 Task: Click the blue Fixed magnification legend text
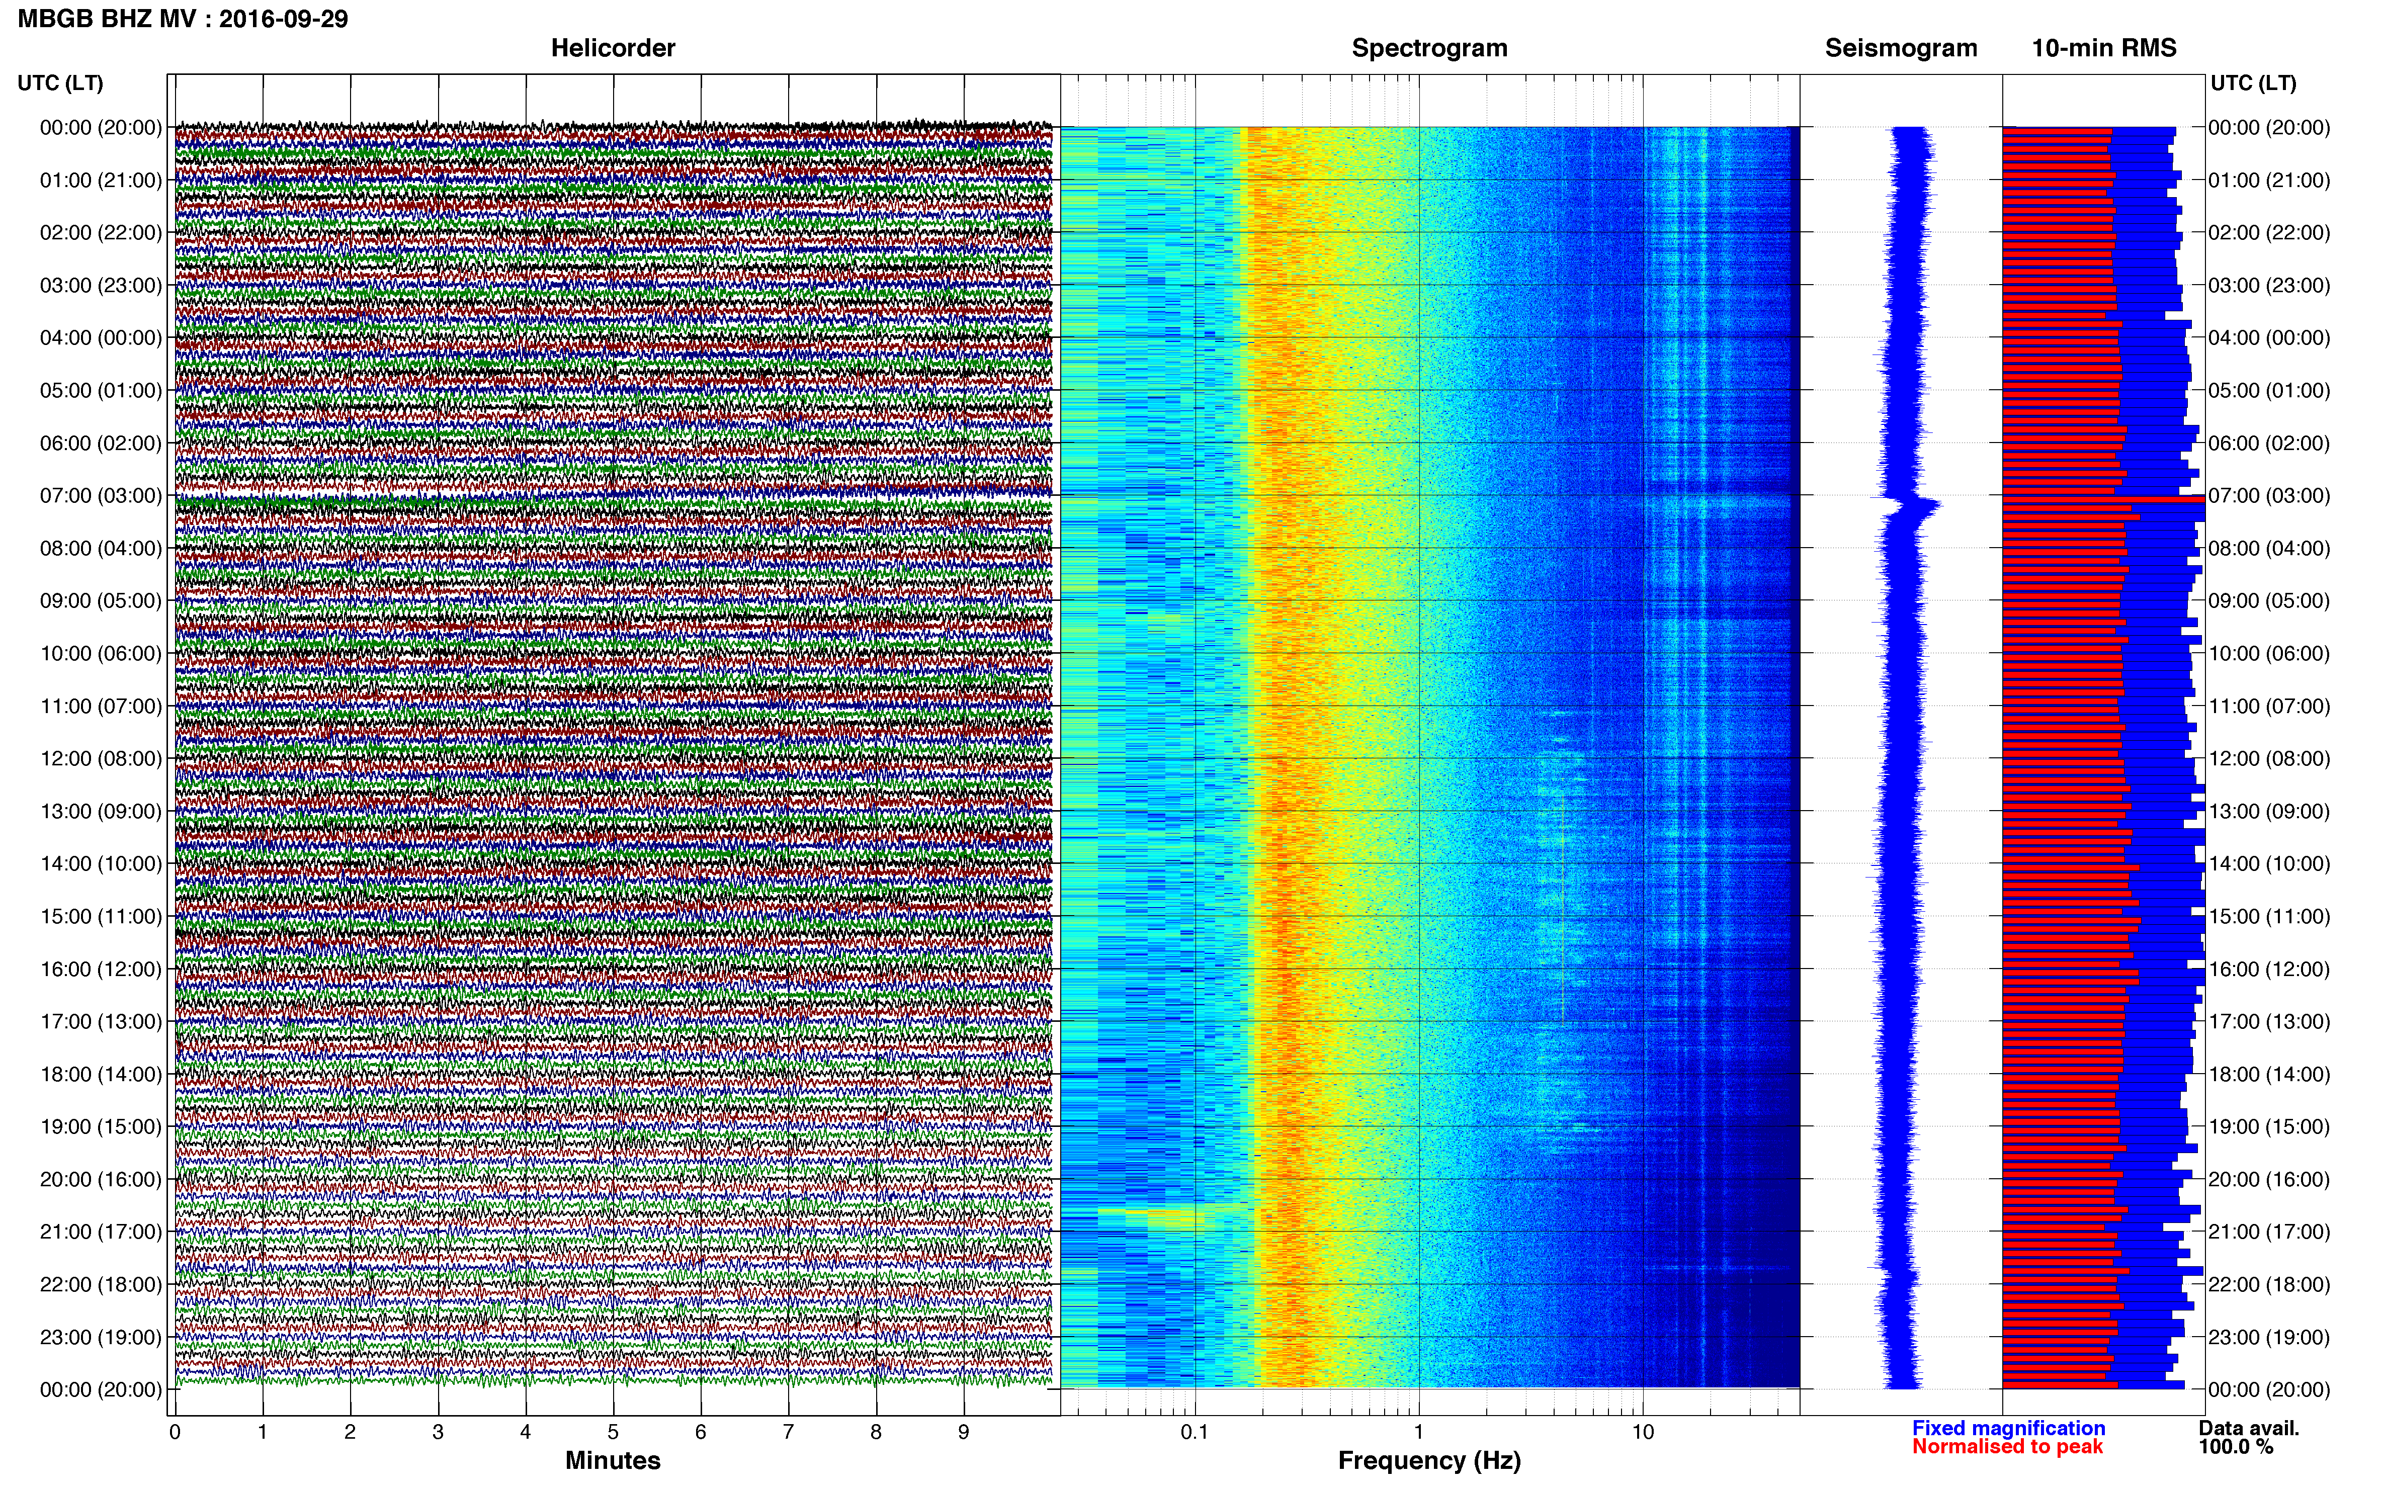pos(2008,1428)
